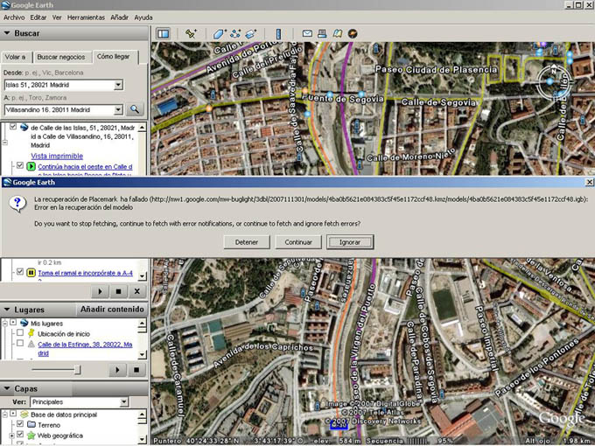Open view in Google Maps icon

coord(338,33)
